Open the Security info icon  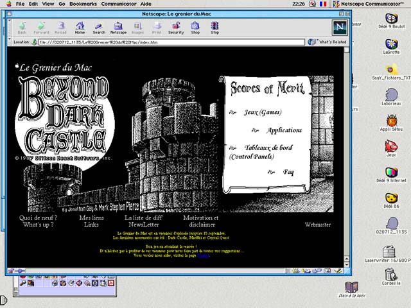(176, 28)
